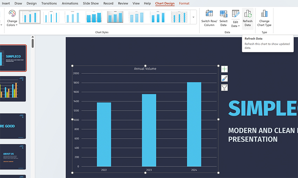Switch to the Design tab
Viewport: 298px width, 178px height.
tap(32, 3)
